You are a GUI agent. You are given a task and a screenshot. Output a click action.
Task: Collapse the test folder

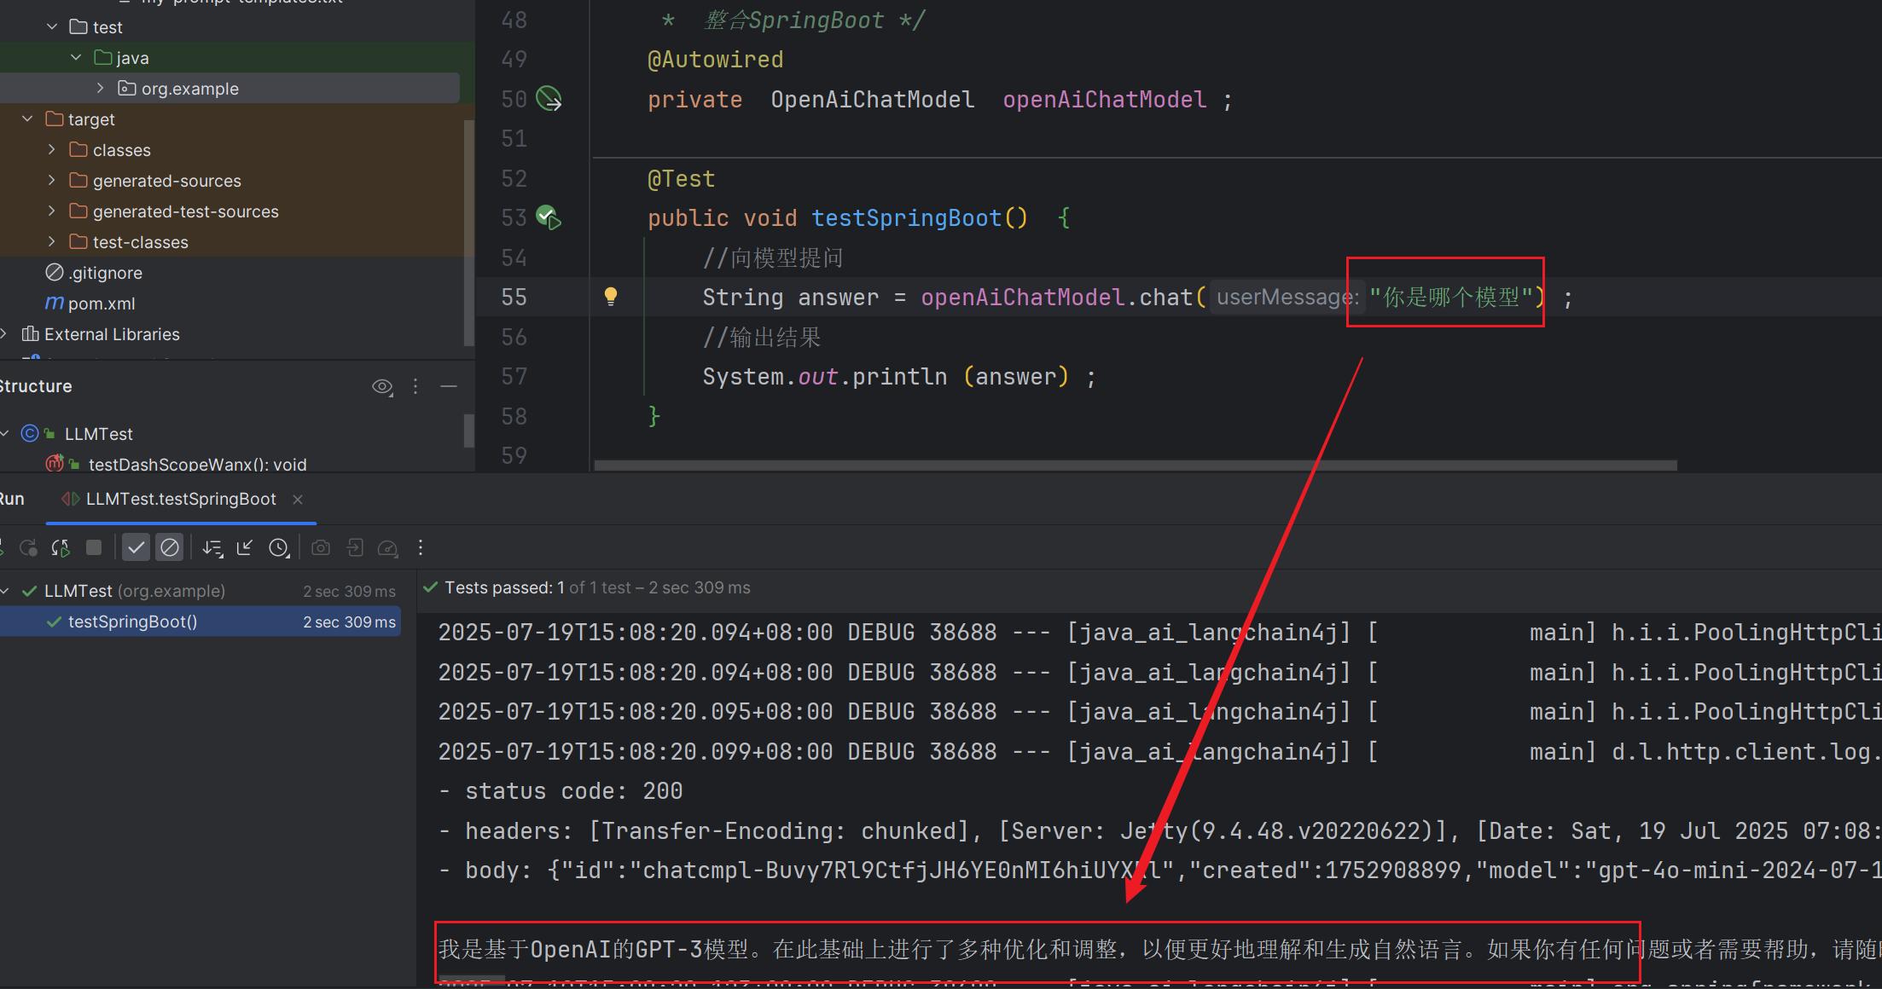pos(52,27)
